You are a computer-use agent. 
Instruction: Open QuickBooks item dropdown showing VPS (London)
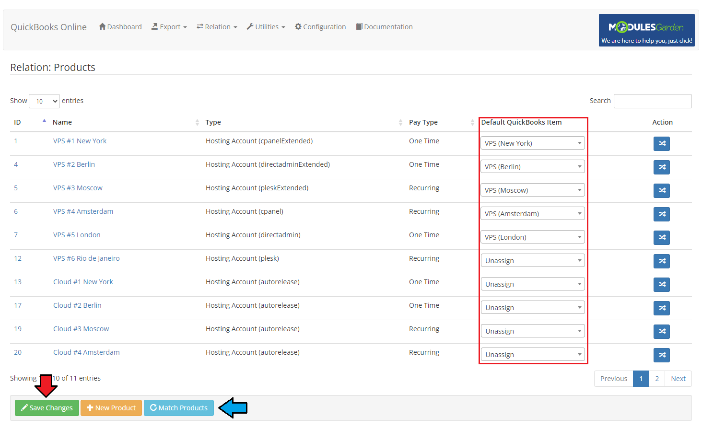(x=532, y=237)
